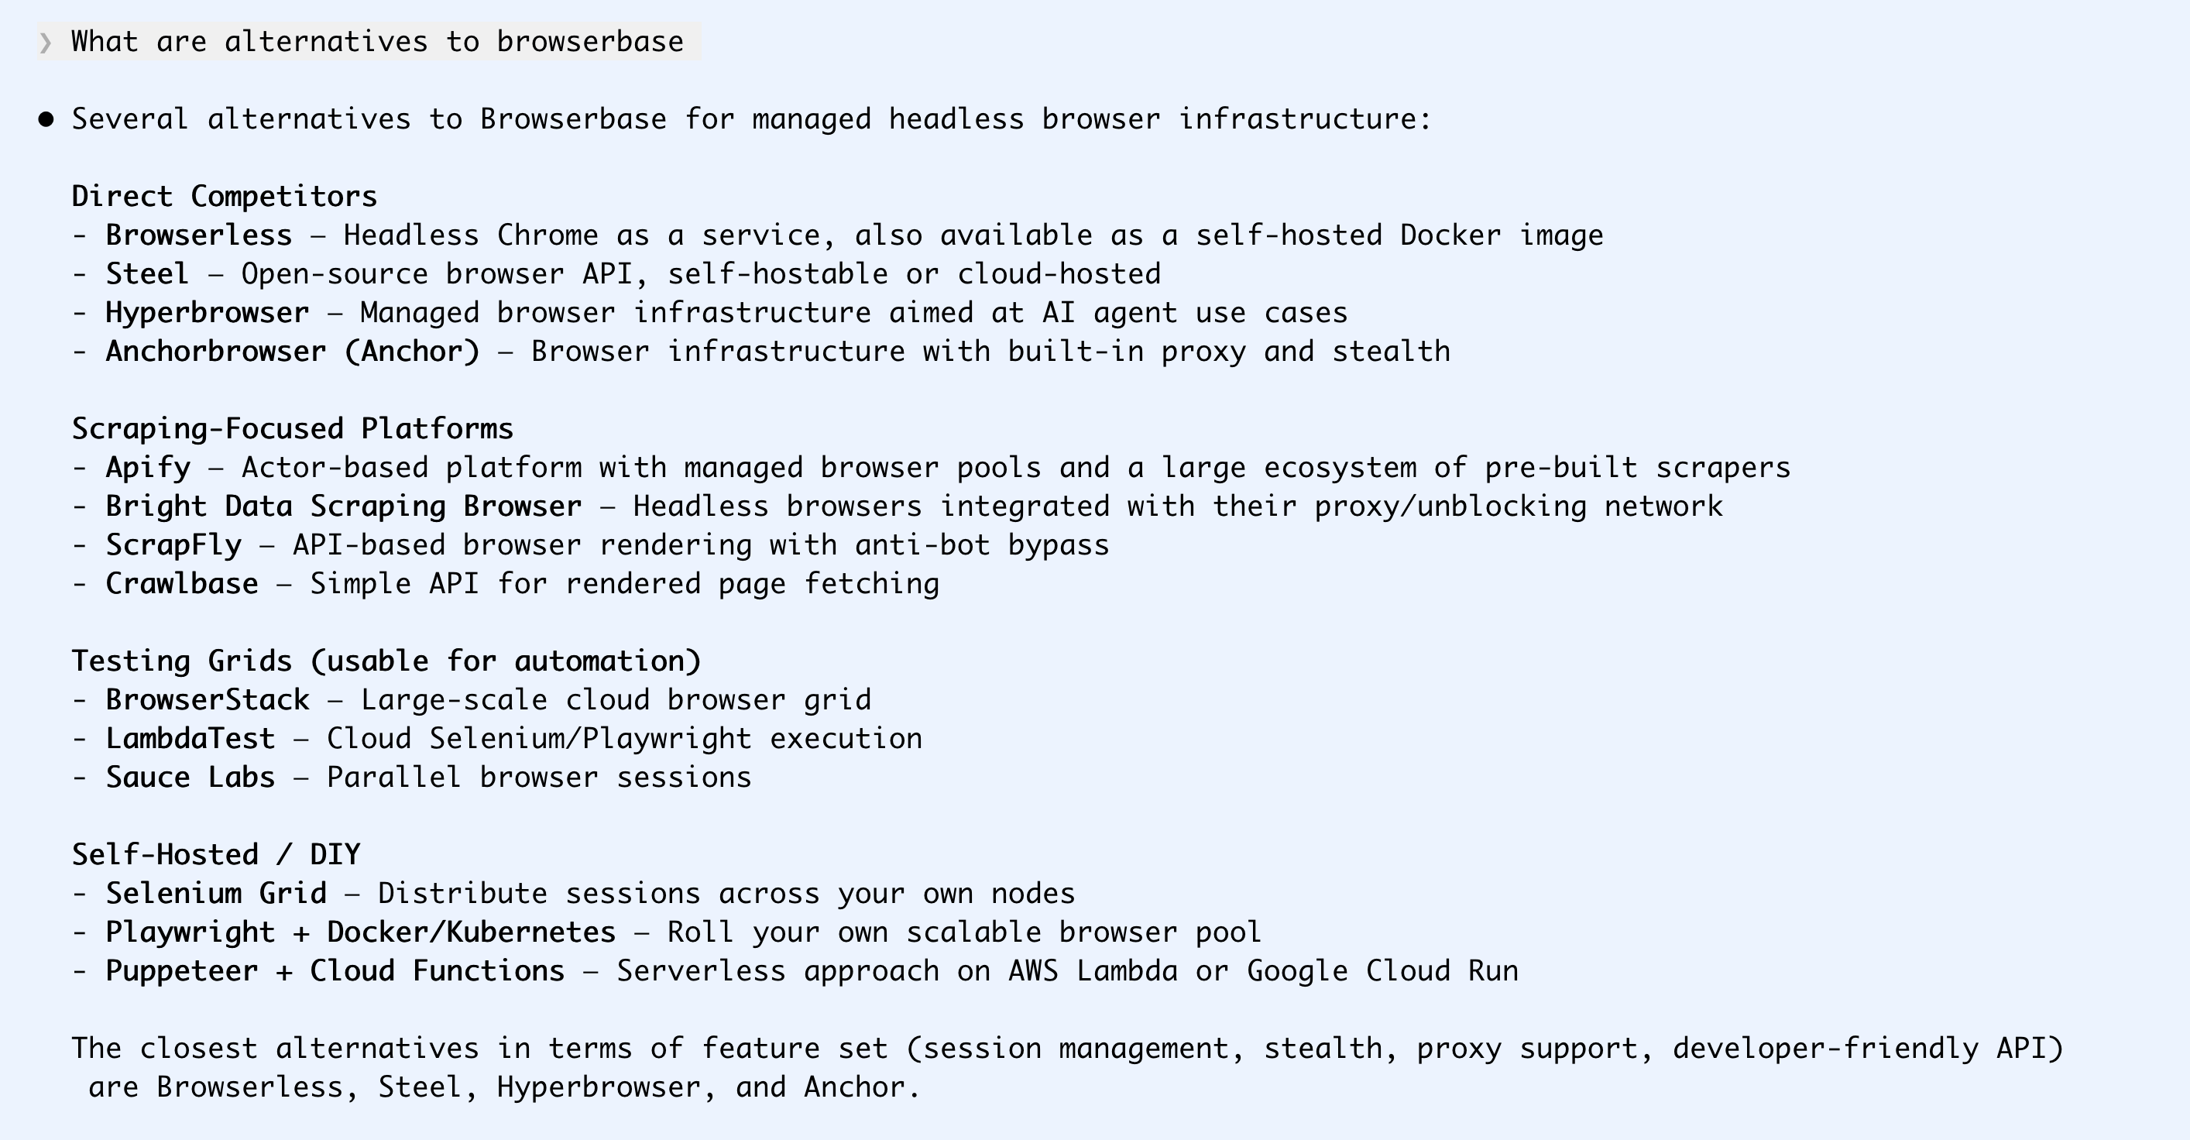Click the LambdaTest entry name
The image size is (2190, 1140).
190,739
